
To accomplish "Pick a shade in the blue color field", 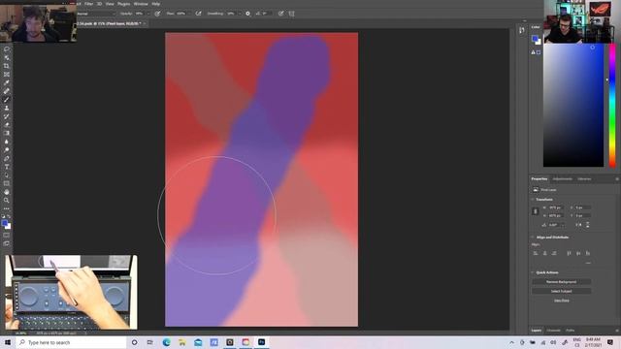I will tap(573, 105).
